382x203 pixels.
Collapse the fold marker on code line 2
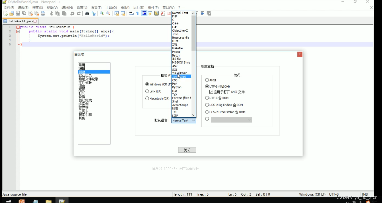18,32
